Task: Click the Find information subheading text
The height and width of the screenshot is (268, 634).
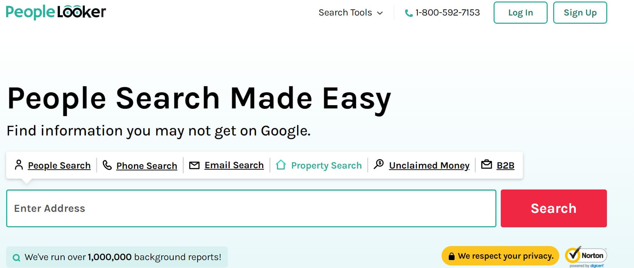Action: click(x=158, y=131)
